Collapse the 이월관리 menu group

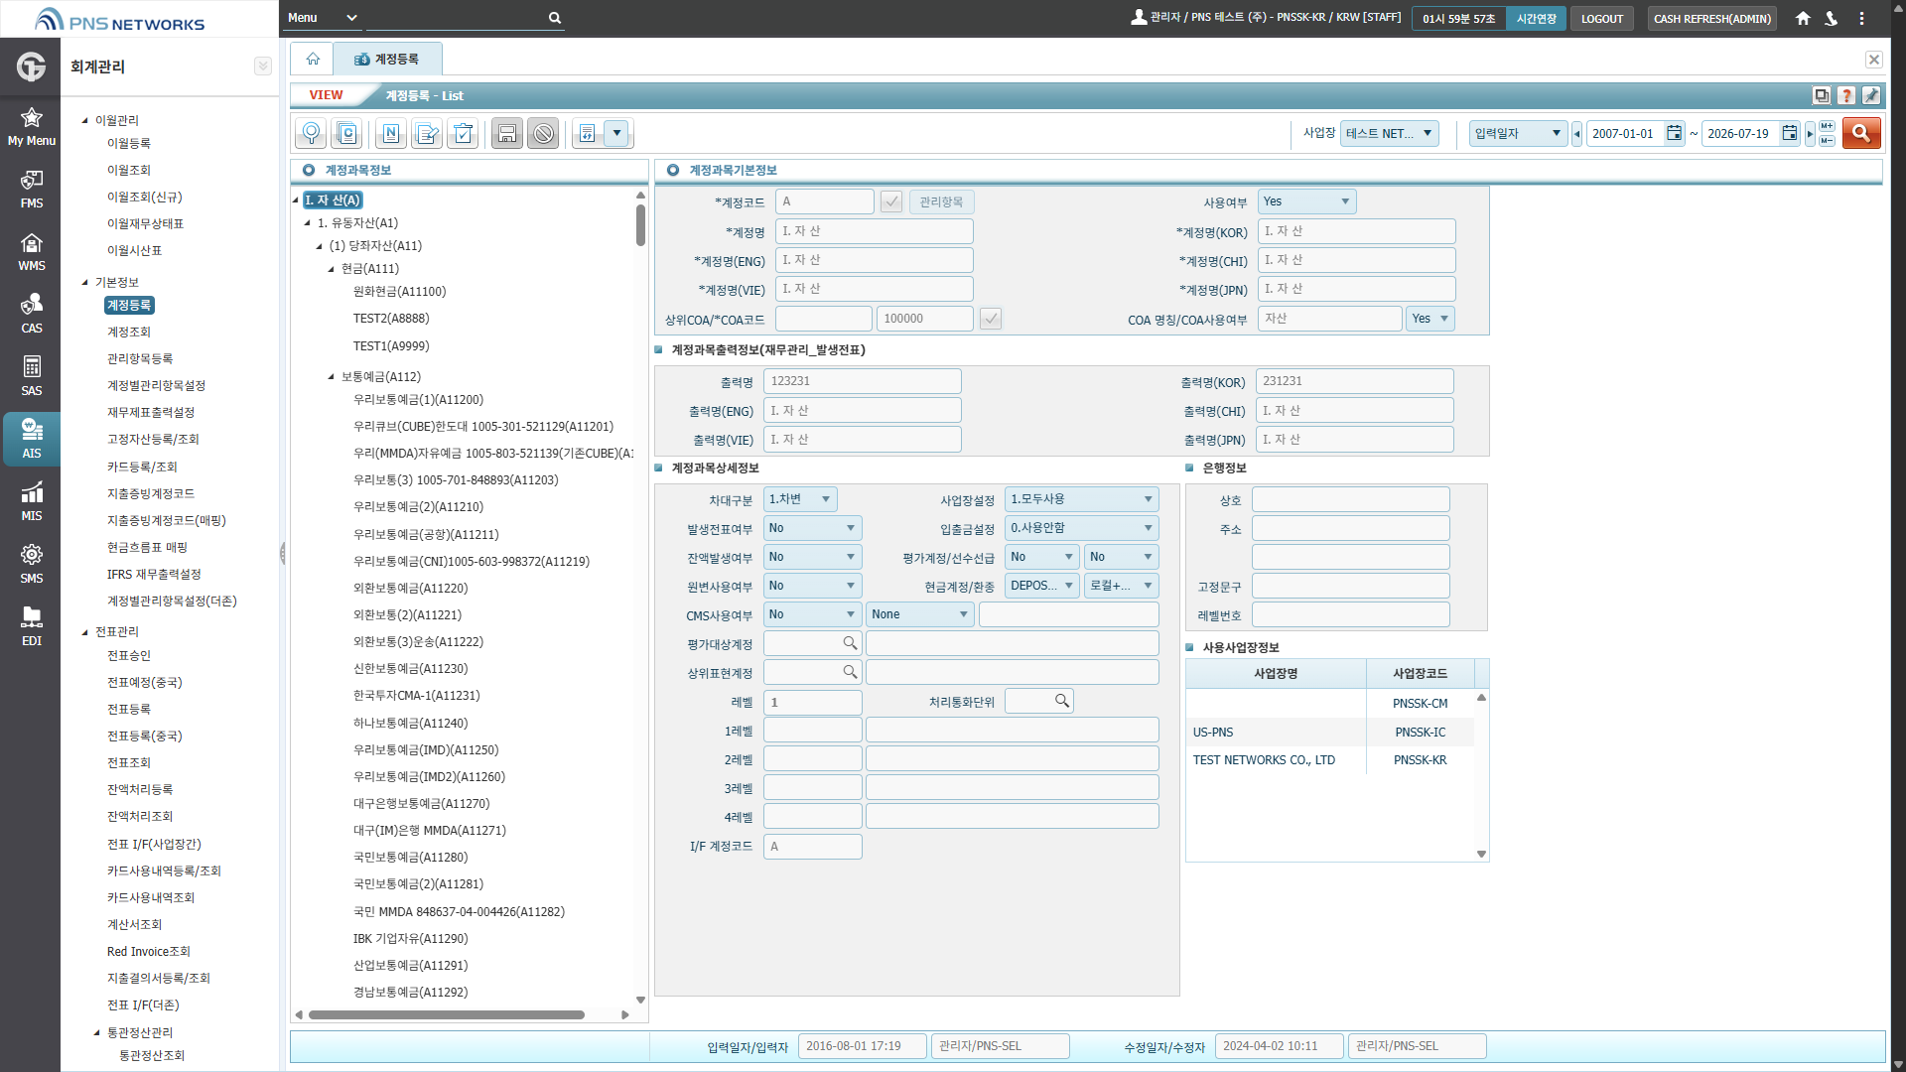pos(85,120)
